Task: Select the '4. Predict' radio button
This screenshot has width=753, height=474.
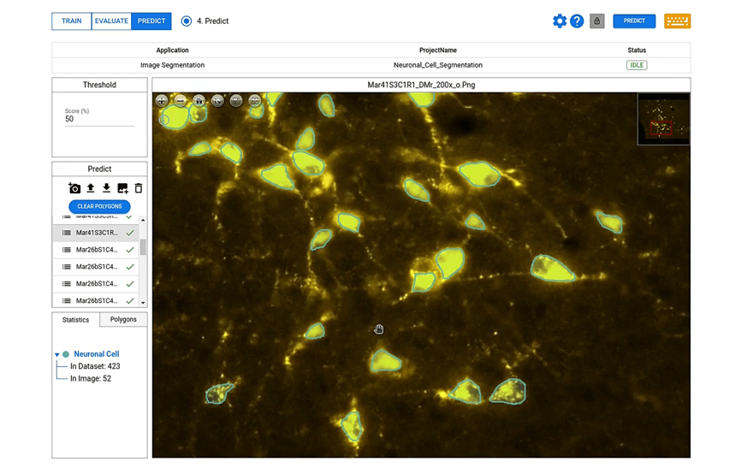Action: click(187, 21)
